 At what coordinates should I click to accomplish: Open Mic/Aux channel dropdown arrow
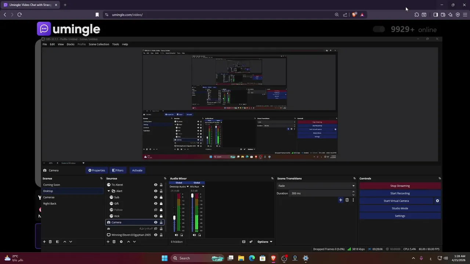point(203,187)
